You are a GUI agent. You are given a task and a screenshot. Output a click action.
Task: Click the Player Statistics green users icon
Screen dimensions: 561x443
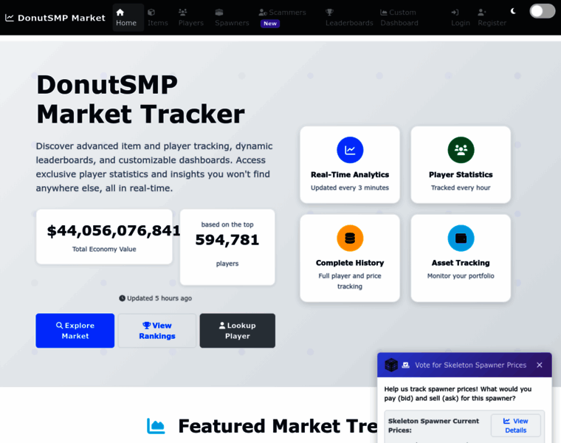click(461, 150)
